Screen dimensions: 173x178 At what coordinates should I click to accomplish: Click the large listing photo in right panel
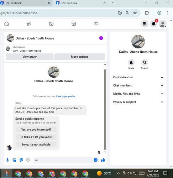coord(138,42)
